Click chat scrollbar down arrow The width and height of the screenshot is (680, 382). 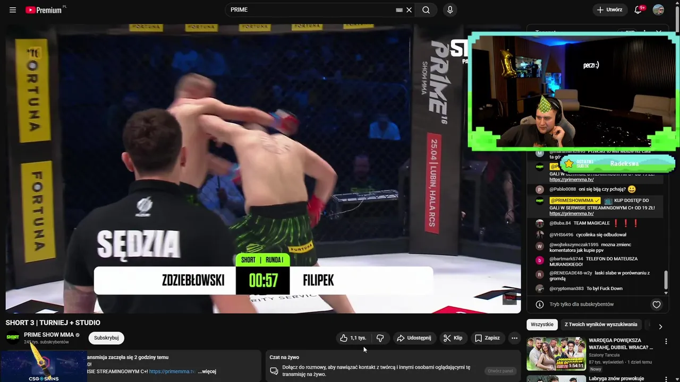tap(666, 293)
